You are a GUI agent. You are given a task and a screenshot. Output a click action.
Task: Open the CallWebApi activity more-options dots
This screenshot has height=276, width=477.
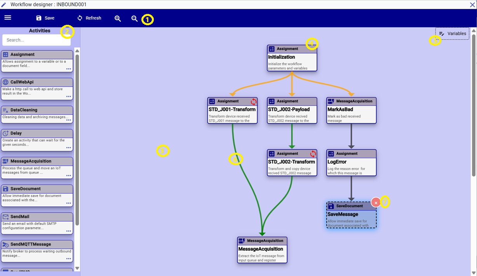point(68,97)
